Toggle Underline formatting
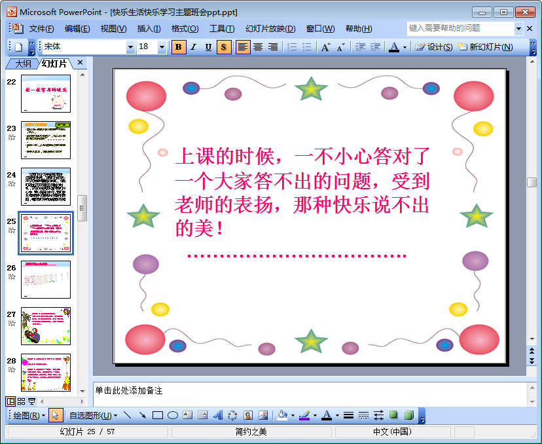 (208, 46)
